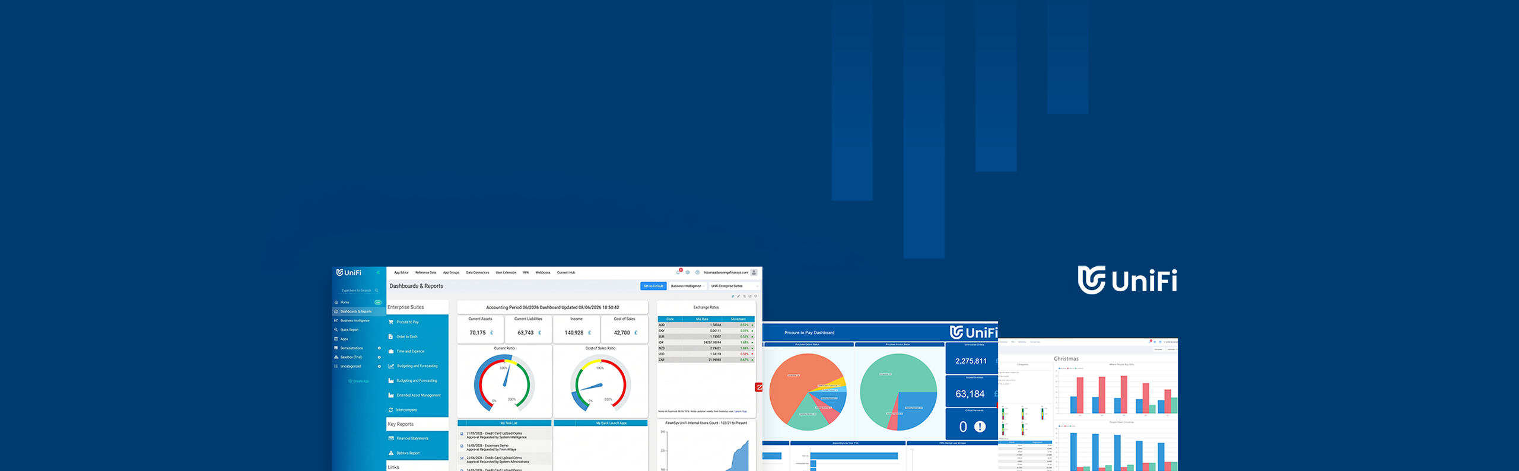Click the Sandbox (Trial) sidebar icon
The height and width of the screenshot is (471, 1519).
tap(336, 357)
